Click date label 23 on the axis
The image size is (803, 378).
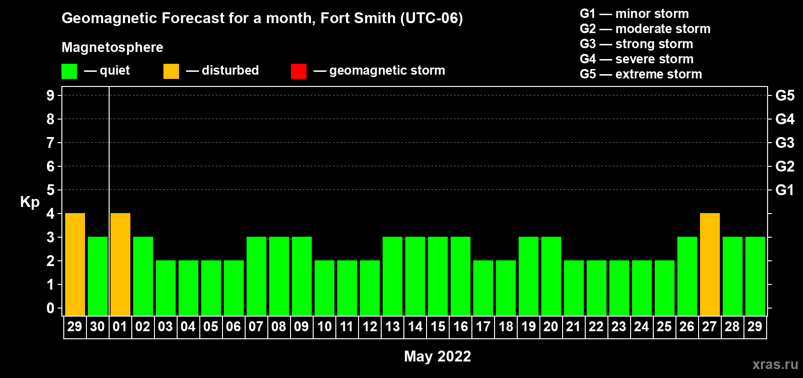coord(619,326)
